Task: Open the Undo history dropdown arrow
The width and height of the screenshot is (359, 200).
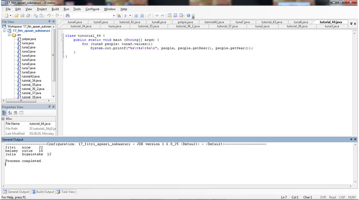Action: click(52, 16)
